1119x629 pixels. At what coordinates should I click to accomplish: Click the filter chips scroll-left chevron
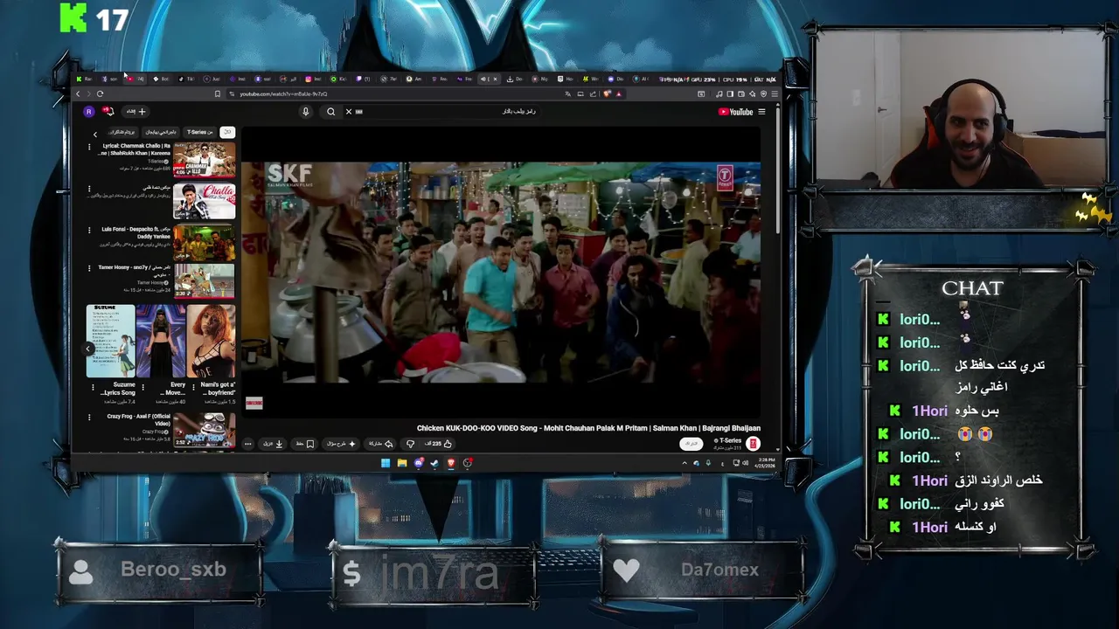coord(95,134)
